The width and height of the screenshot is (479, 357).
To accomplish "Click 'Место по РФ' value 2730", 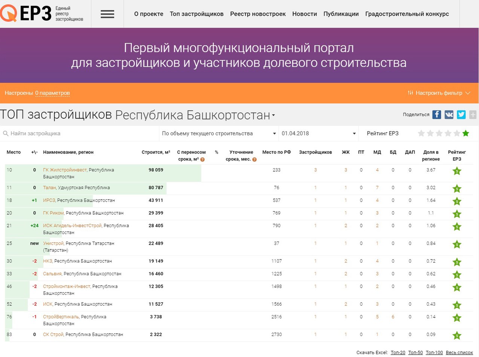I will pos(277,335).
